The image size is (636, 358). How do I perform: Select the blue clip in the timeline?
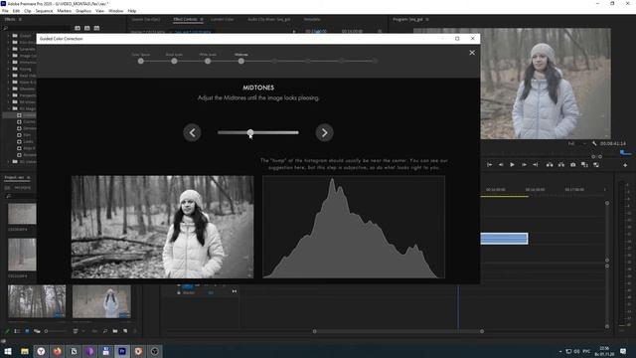tap(504, 239)
